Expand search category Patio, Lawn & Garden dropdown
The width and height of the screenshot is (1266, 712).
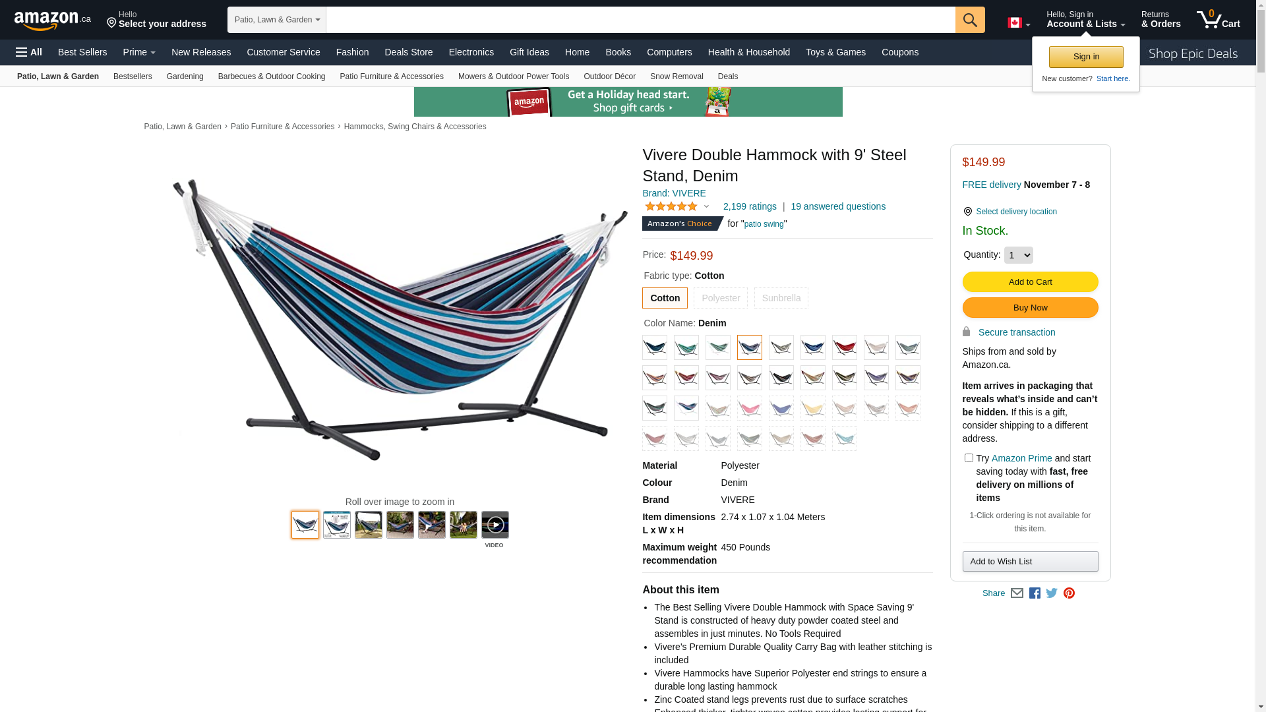point(277,20)
